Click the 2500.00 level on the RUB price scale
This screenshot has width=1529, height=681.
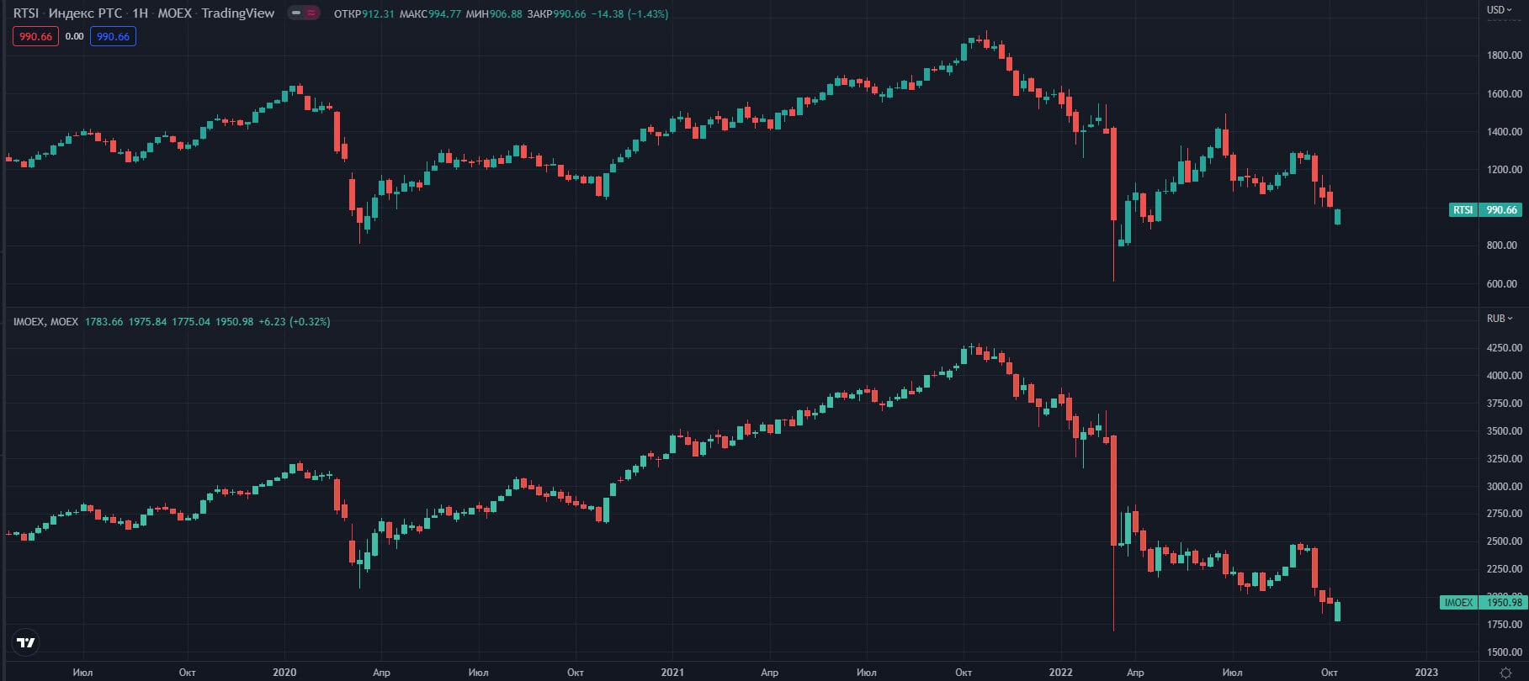[1504, 541]
